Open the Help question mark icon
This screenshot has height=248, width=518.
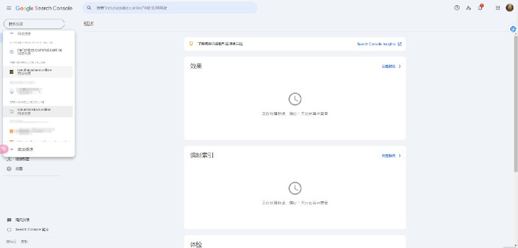pos(457,8)
